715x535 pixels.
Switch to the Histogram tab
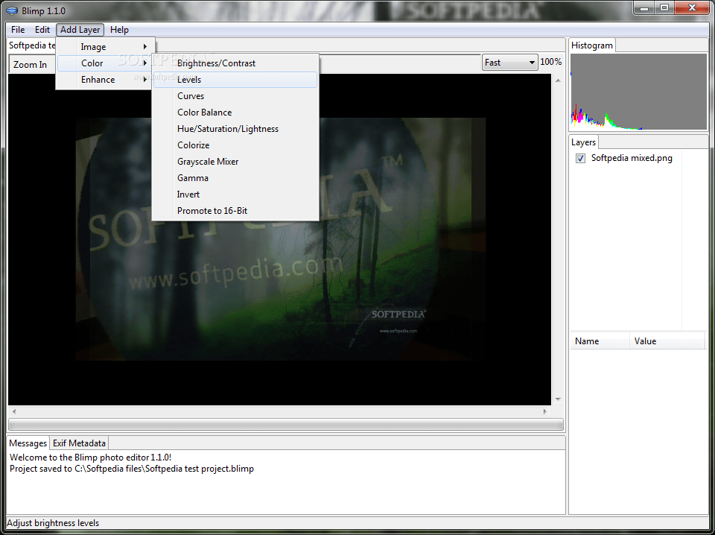tap(592, 45)
